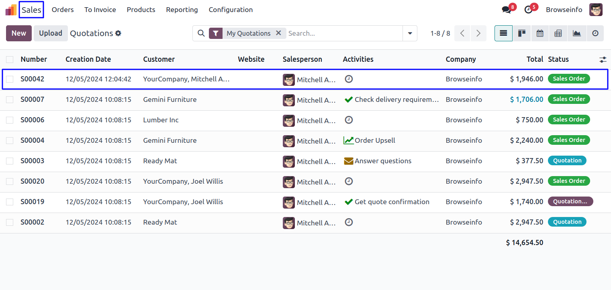Image resolution: width=611 pixels, height=290 pixels.
Task: Open the Reporting menu
Action: (x=182, y=10)
